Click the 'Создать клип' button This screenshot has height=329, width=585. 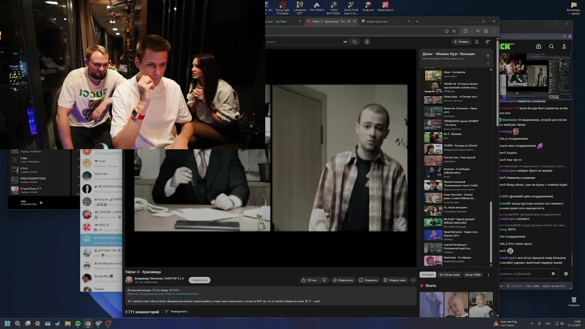point(394,280)
